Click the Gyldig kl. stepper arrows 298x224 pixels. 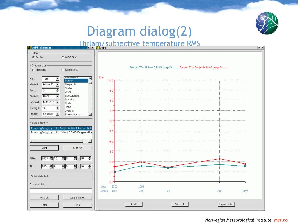coord(58,108)
